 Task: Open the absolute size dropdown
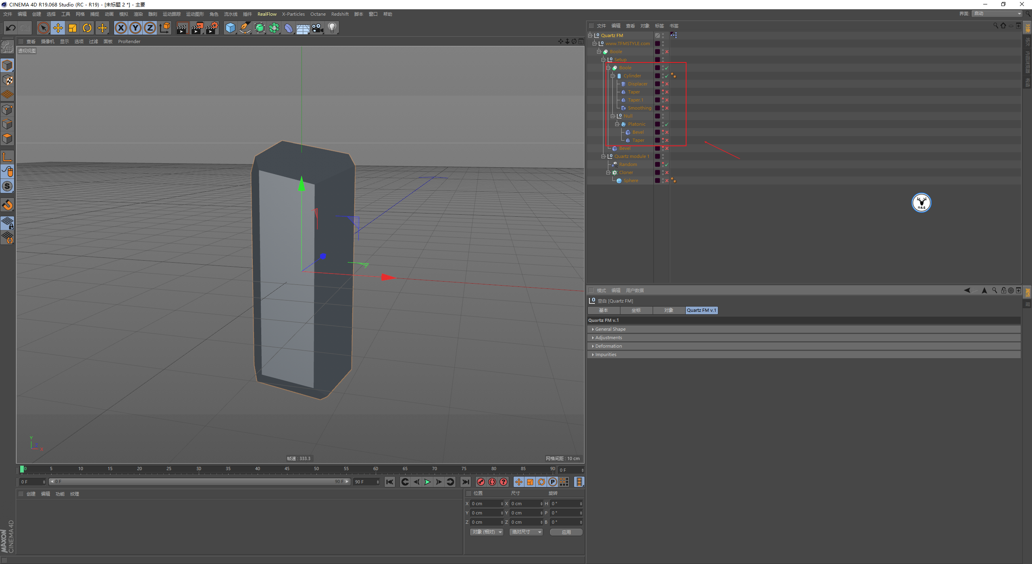click(x=526, y=532)
